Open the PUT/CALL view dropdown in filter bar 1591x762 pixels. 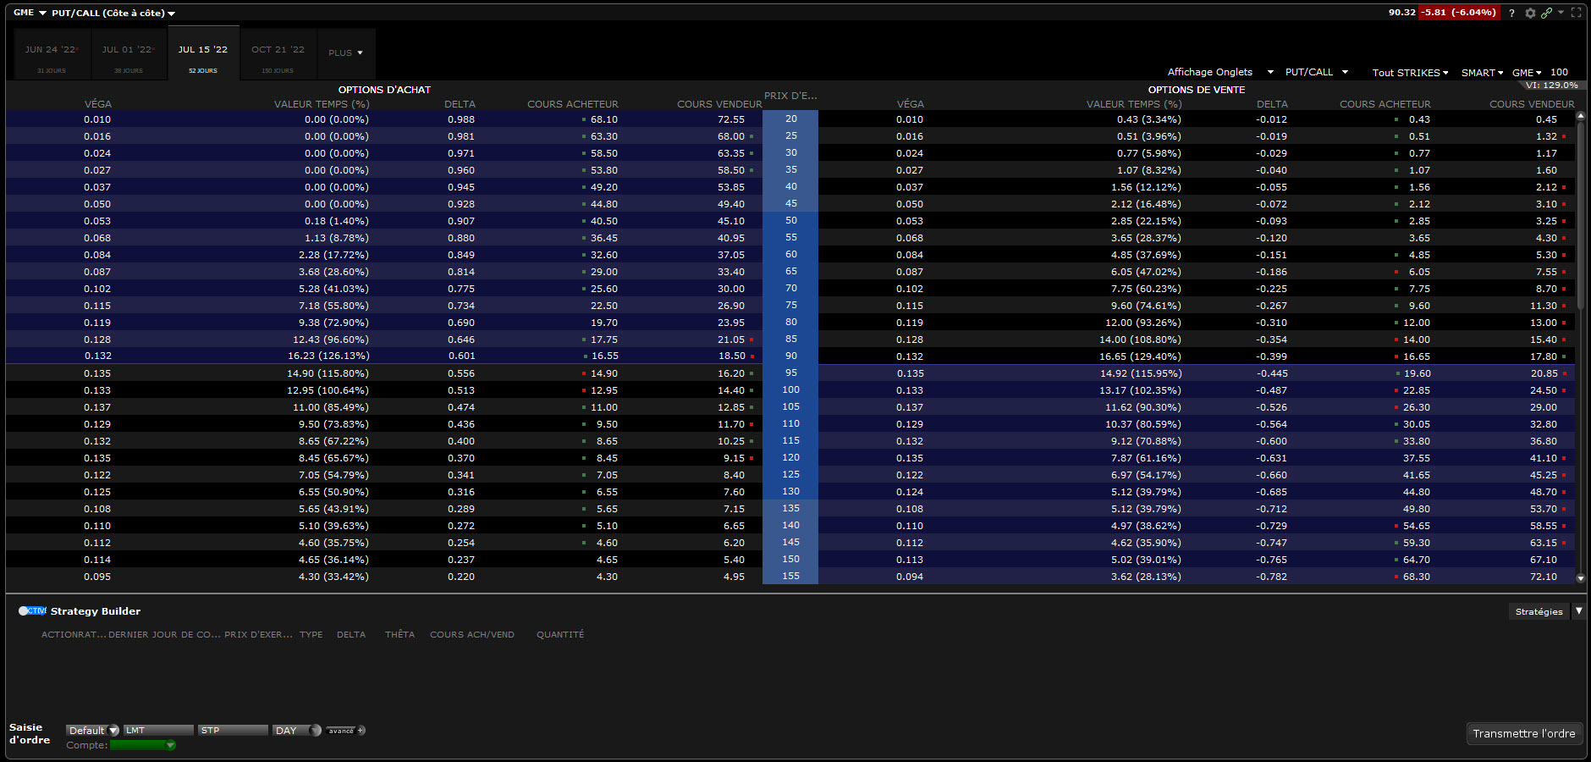click(x=1317, y=72)
